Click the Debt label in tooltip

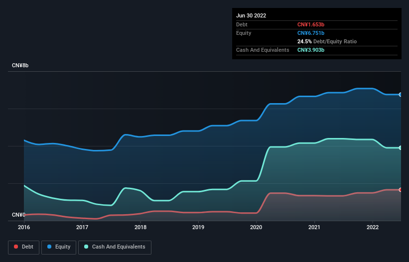[x=242, y=24]
